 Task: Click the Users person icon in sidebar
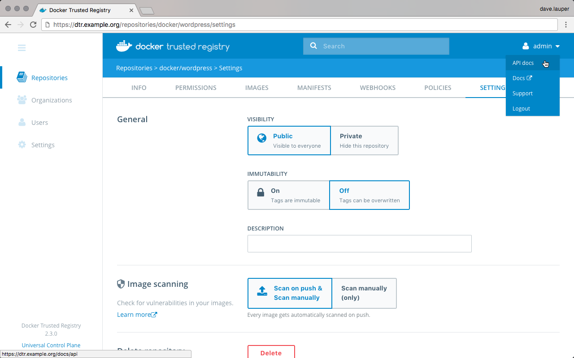coord(22,122)
